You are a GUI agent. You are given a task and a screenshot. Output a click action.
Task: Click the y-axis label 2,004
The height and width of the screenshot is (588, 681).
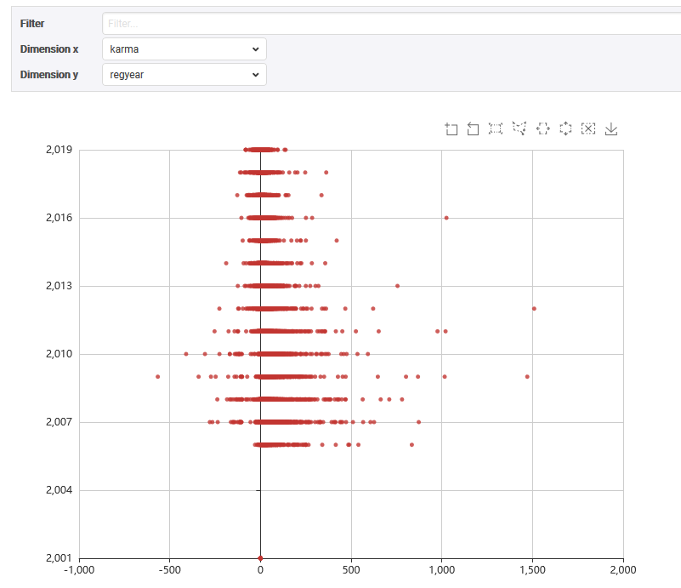click(x=59, y=490)
